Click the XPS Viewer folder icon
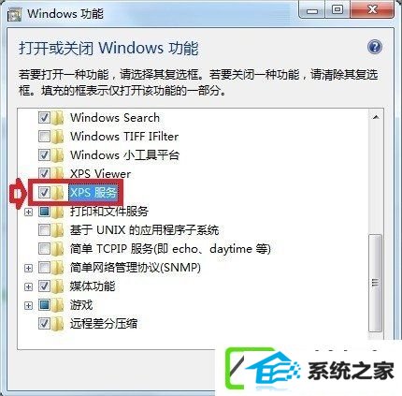The image size is (402, 396). [57, 173]
